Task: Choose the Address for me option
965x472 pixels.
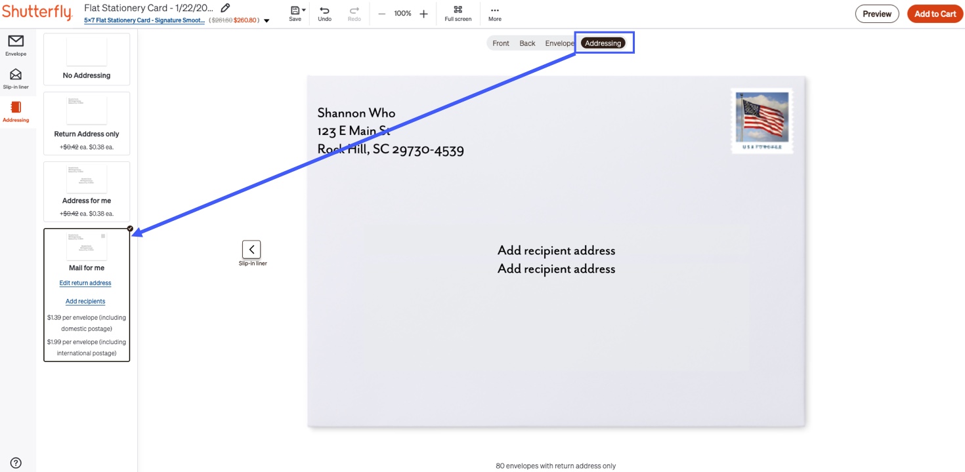Action: 87,191
